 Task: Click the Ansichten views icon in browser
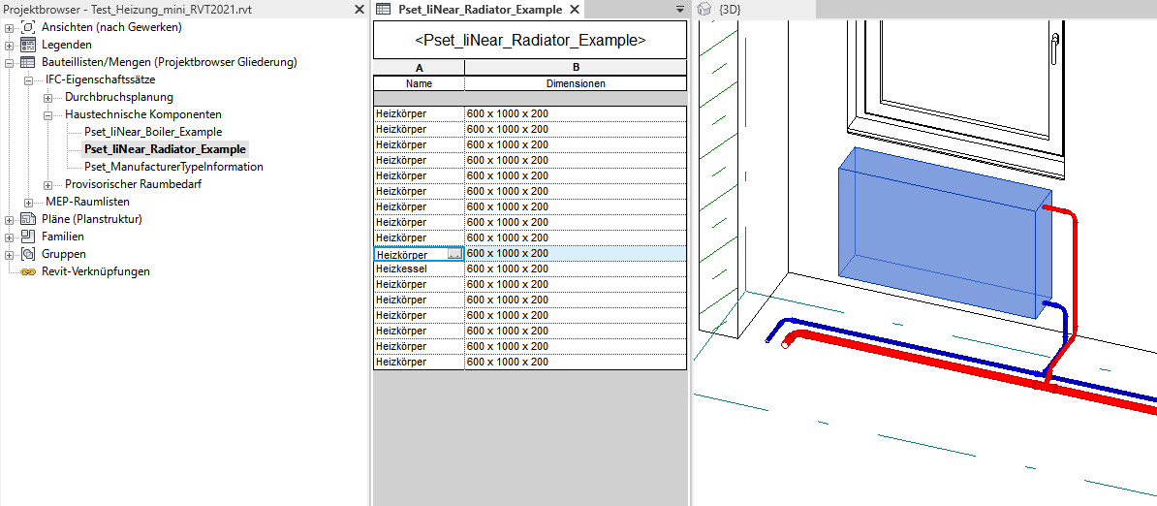pyautogui.click(x=28, y=27)
